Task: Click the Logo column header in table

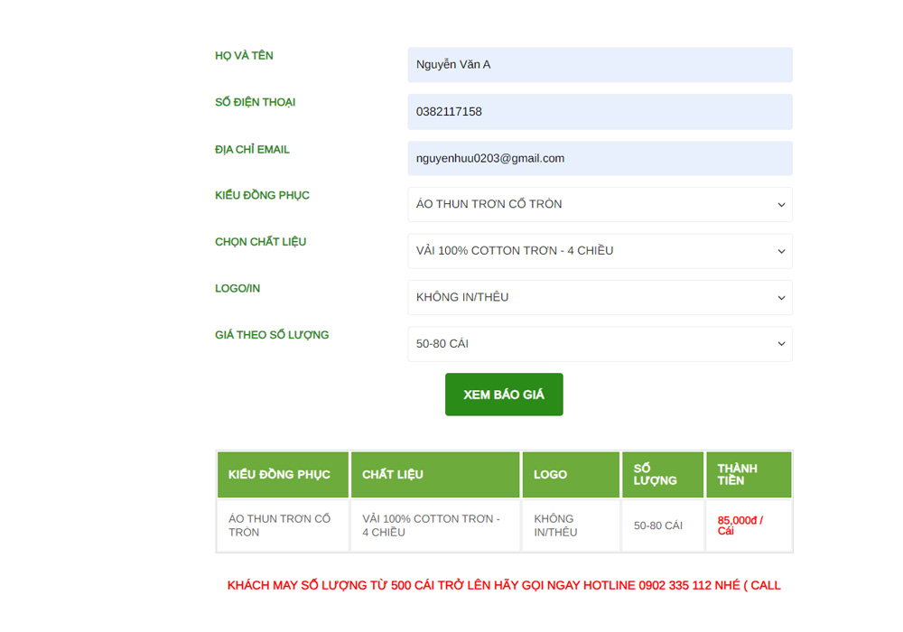Action: click(x=571, y=475)
